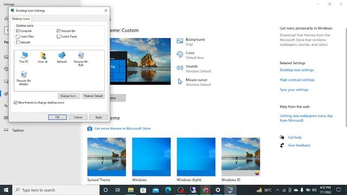Click the Change Icon button
Viewport: 347px width, 195px height.
69,96
